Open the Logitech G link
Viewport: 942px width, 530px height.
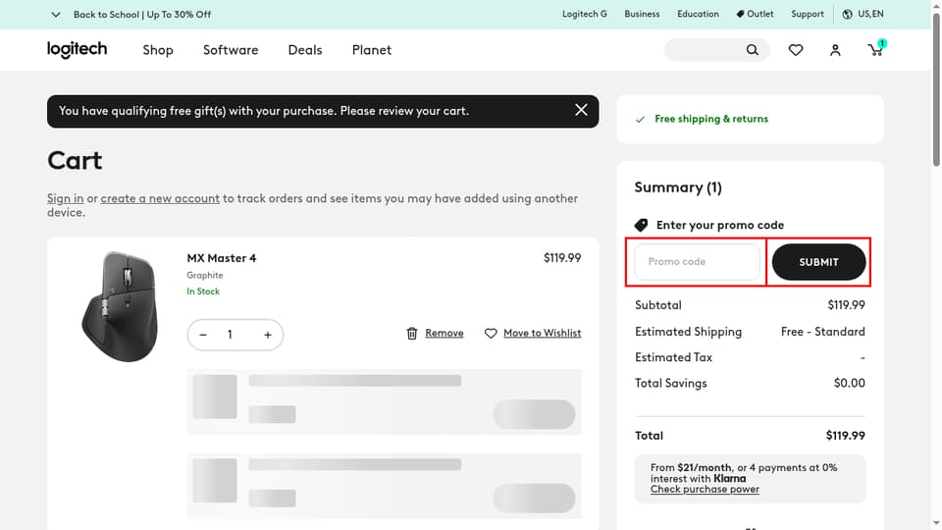coord(585,14)
